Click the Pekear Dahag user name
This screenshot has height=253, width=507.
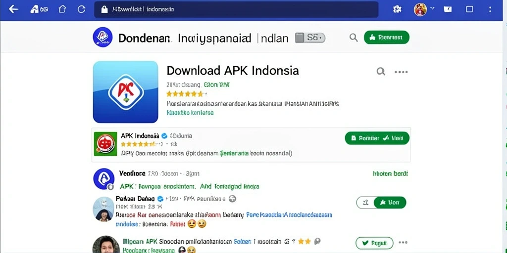coord(135,199)
